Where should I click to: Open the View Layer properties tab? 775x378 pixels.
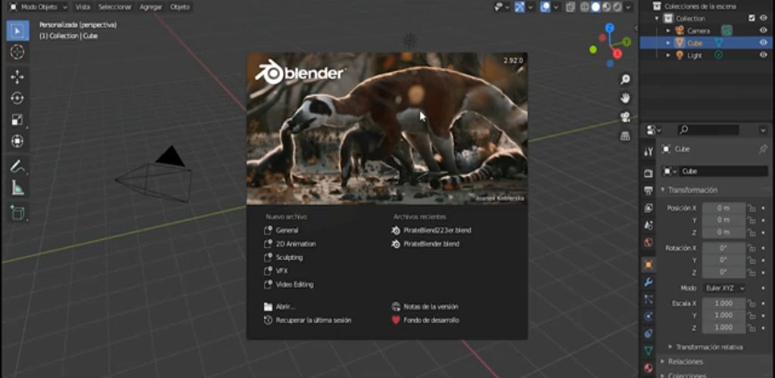(x=649, y=208)
